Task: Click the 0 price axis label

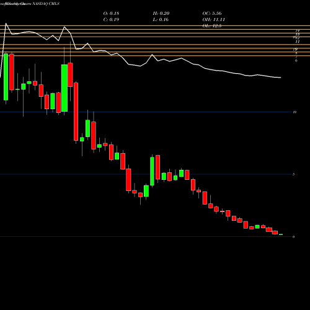Action: [293, 237]
